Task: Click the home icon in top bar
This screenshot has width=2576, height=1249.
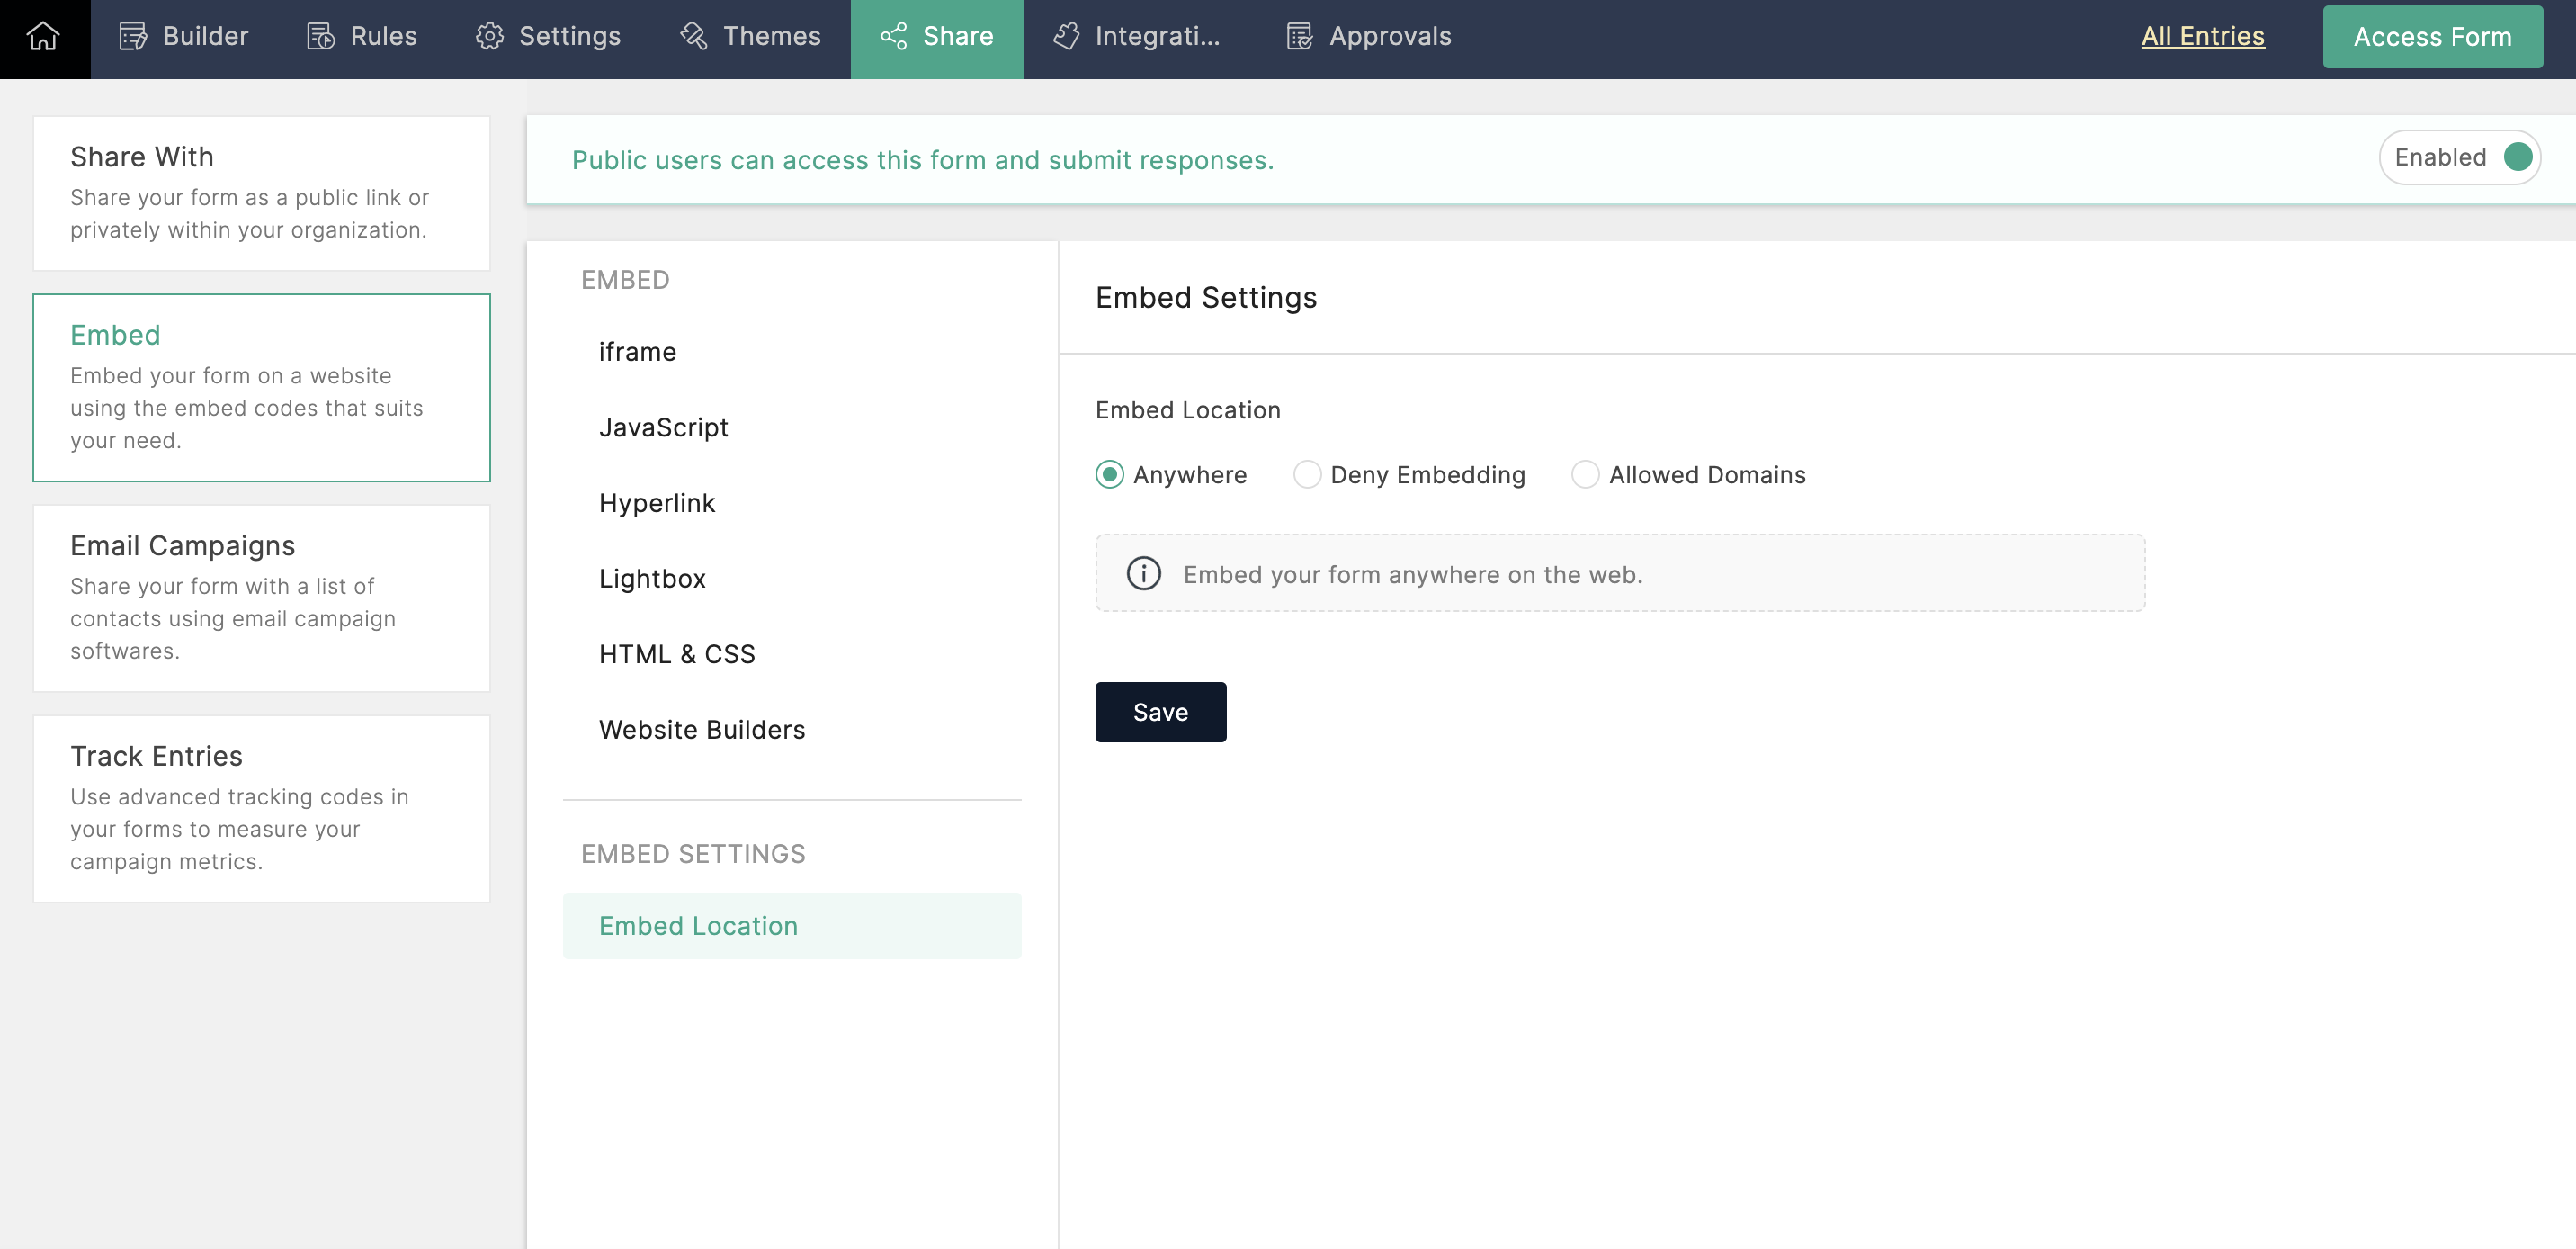Action: tap(44, 37)
